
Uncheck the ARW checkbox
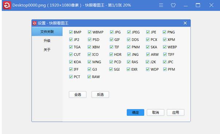point(148,55)
